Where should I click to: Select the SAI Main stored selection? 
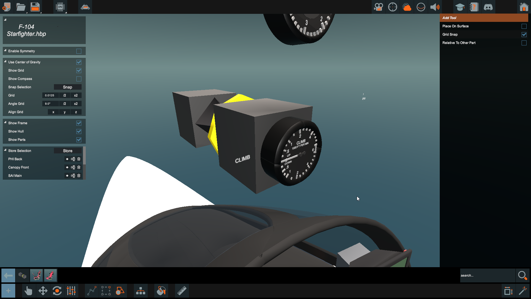[15, 176]
